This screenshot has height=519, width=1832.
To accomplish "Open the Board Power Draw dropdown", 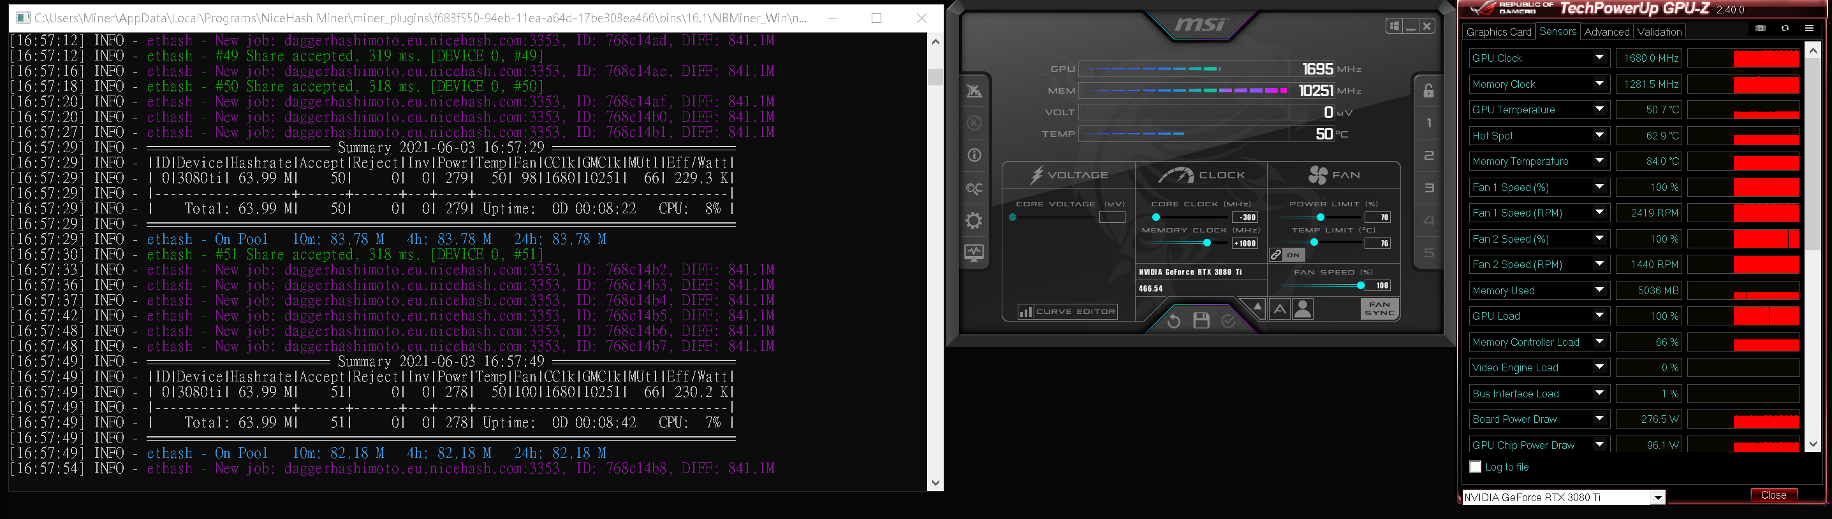I will 1599,419.
